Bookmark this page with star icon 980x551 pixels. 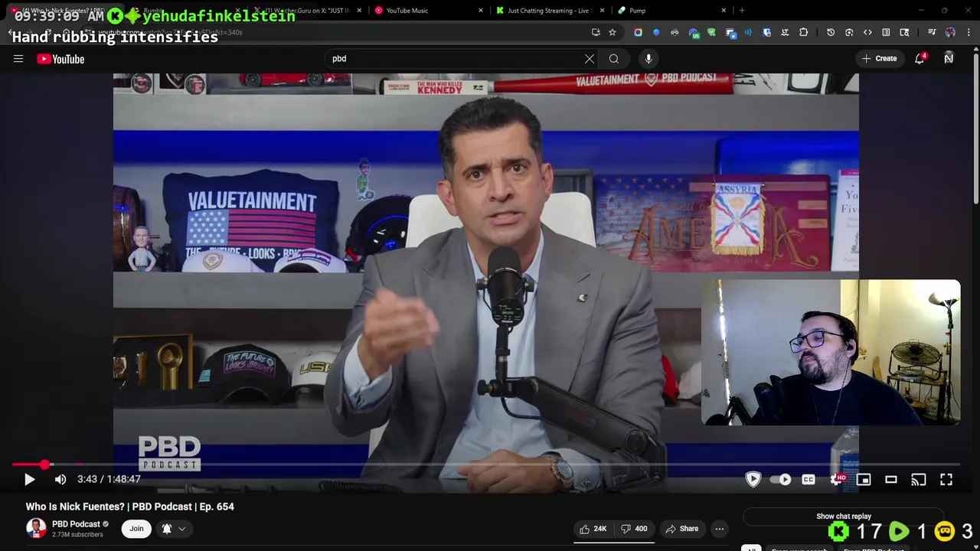coord(612,32)
